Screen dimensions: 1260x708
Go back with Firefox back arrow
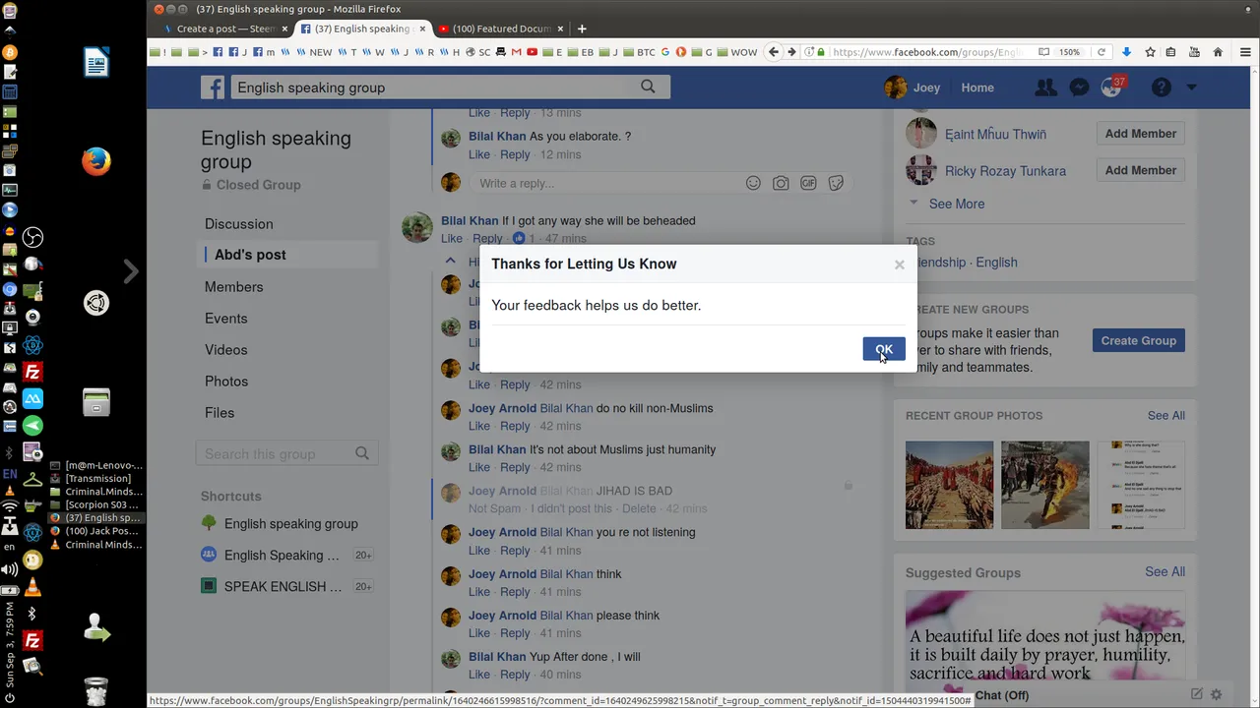coord(774,52)
